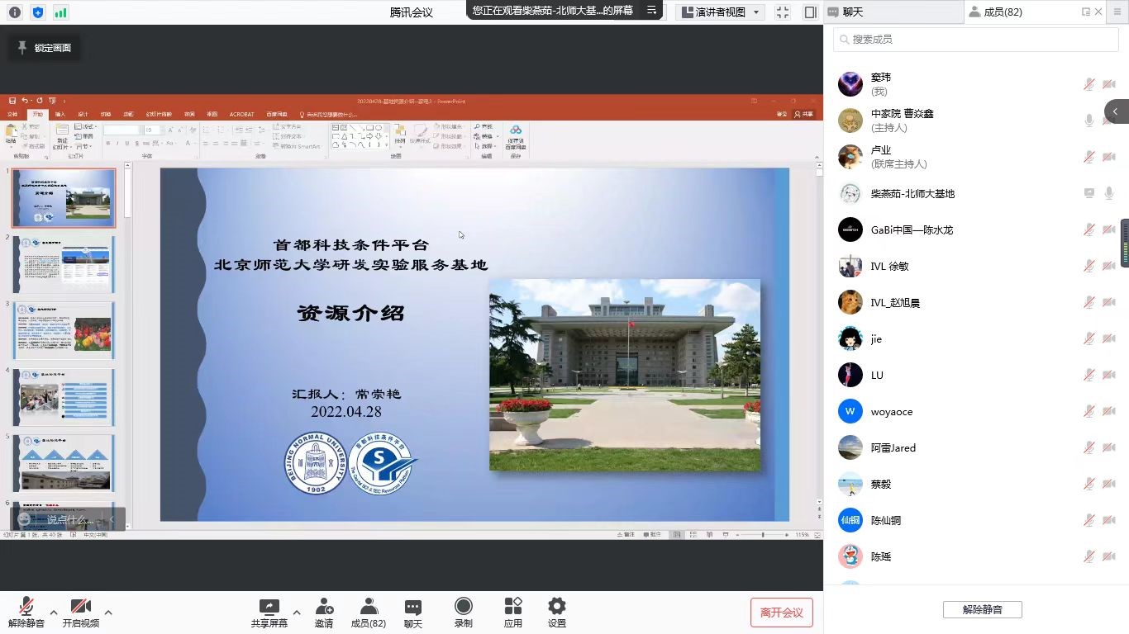
Task: Expand the audio options arrow beside 解除静音
Action: pos(54,613)
